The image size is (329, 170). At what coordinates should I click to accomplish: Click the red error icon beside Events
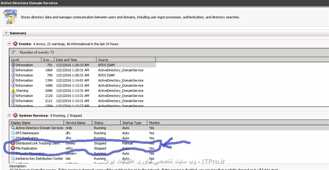15,44
